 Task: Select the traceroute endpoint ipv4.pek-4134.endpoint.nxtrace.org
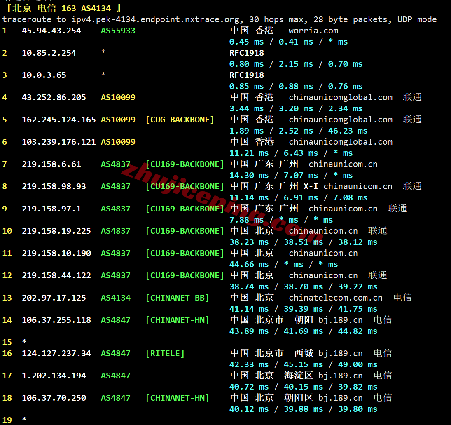click(155, 19)
